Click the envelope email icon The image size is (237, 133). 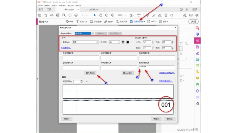[x=191, y=15]
